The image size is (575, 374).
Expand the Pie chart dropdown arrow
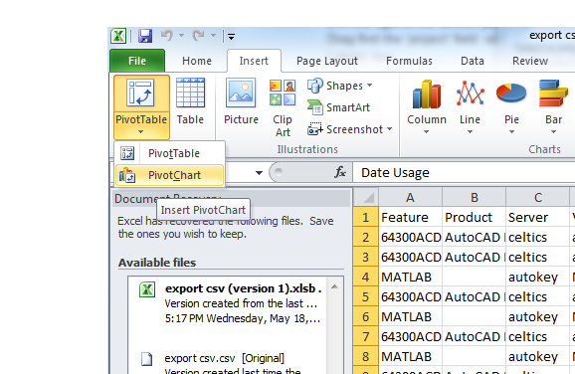(511, 132)
